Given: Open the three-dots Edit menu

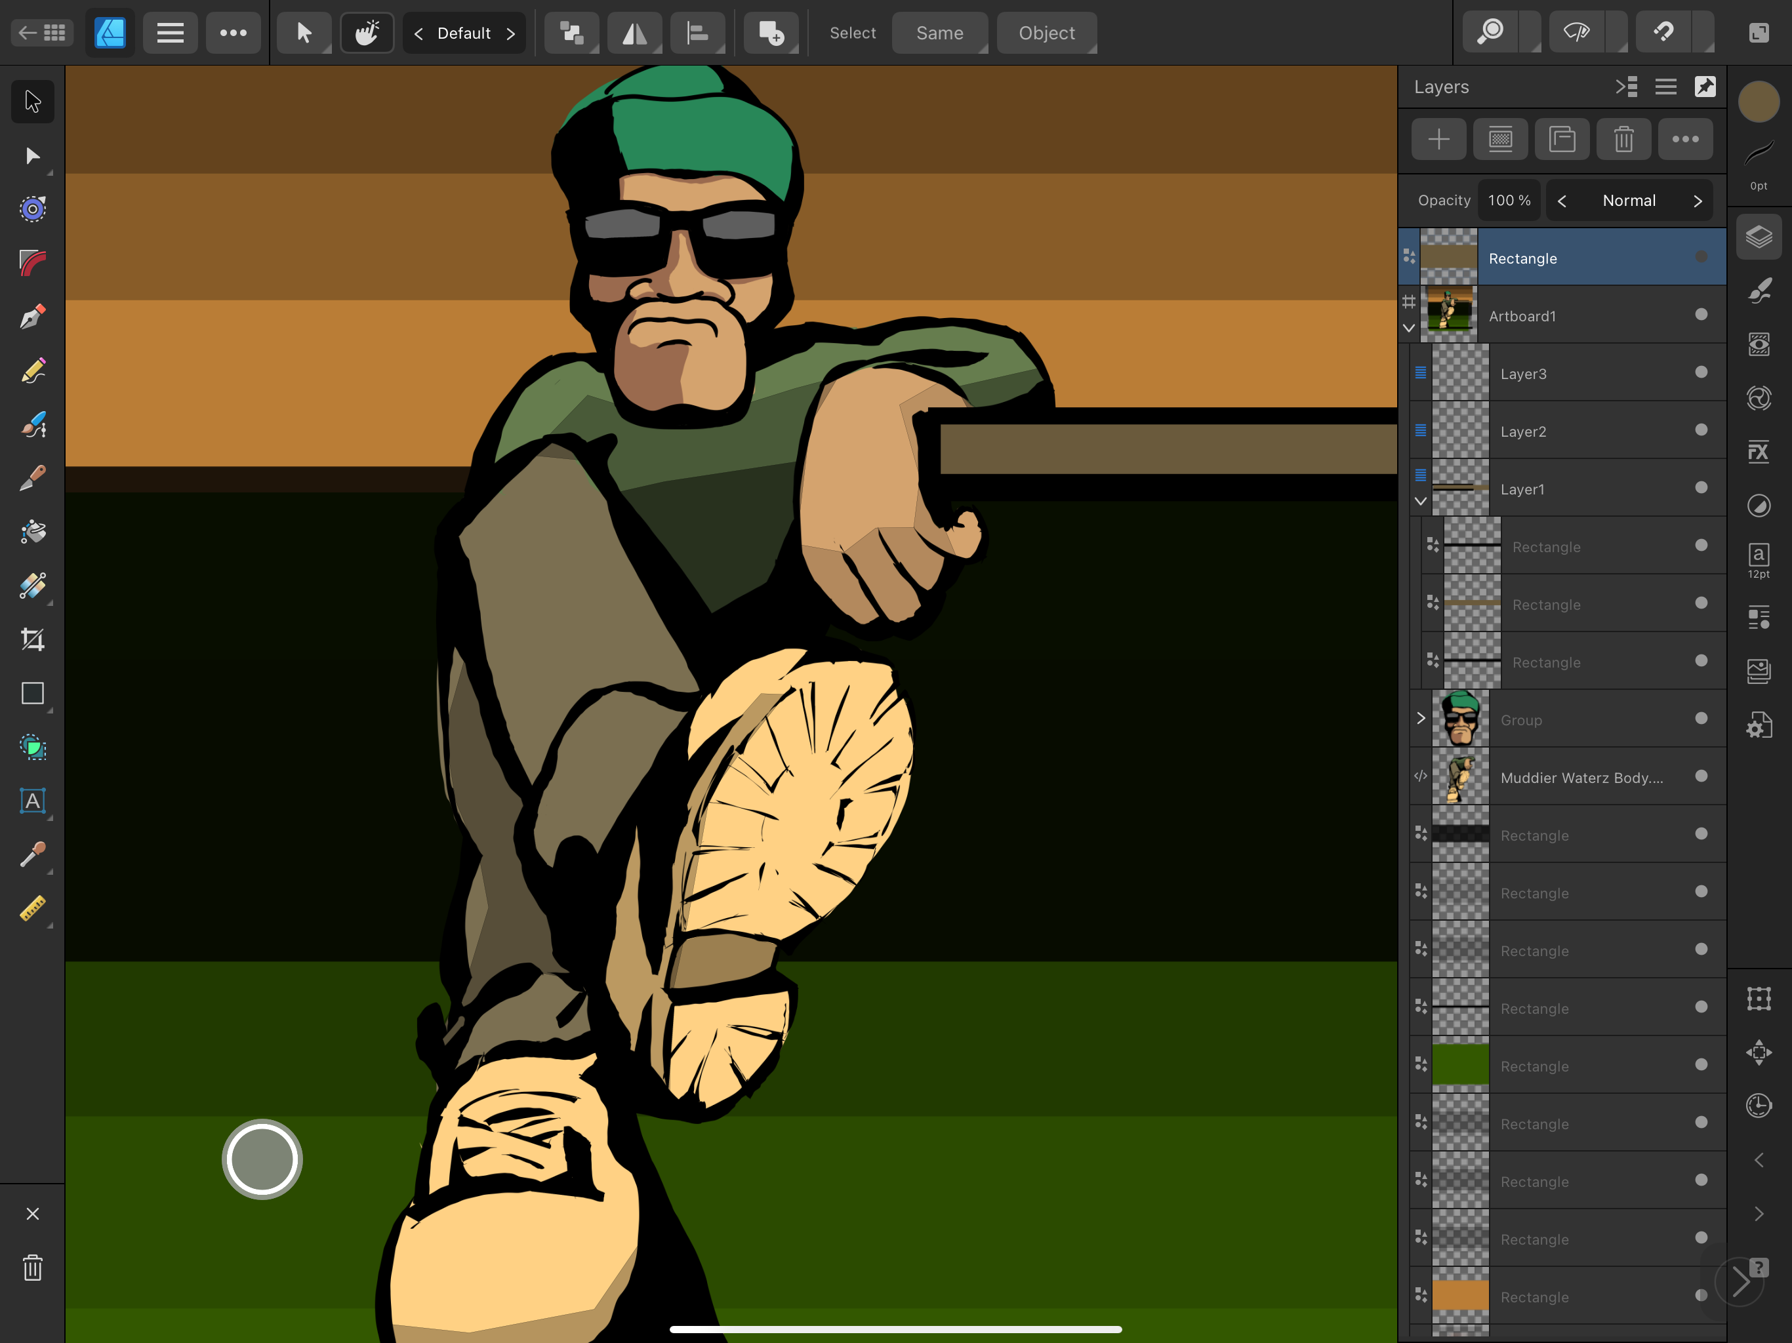Looking at the screenshot, I should (234, 33).
